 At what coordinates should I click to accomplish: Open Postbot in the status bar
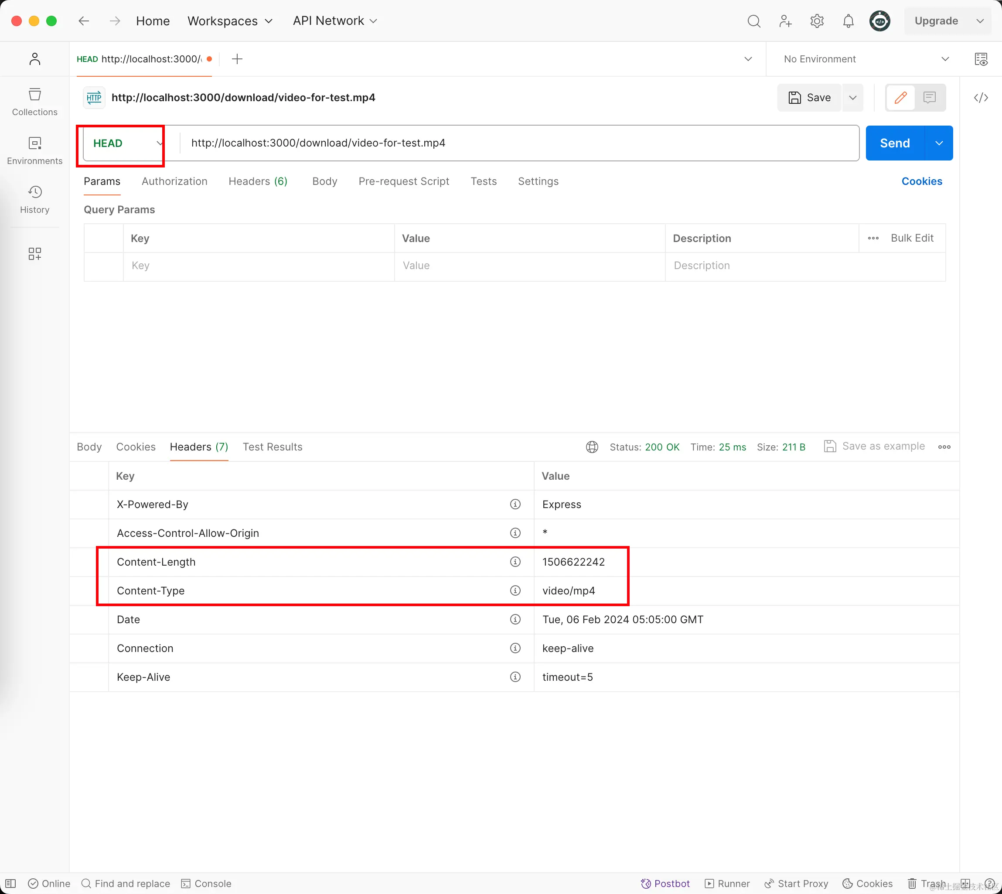[x=665, y=883]
